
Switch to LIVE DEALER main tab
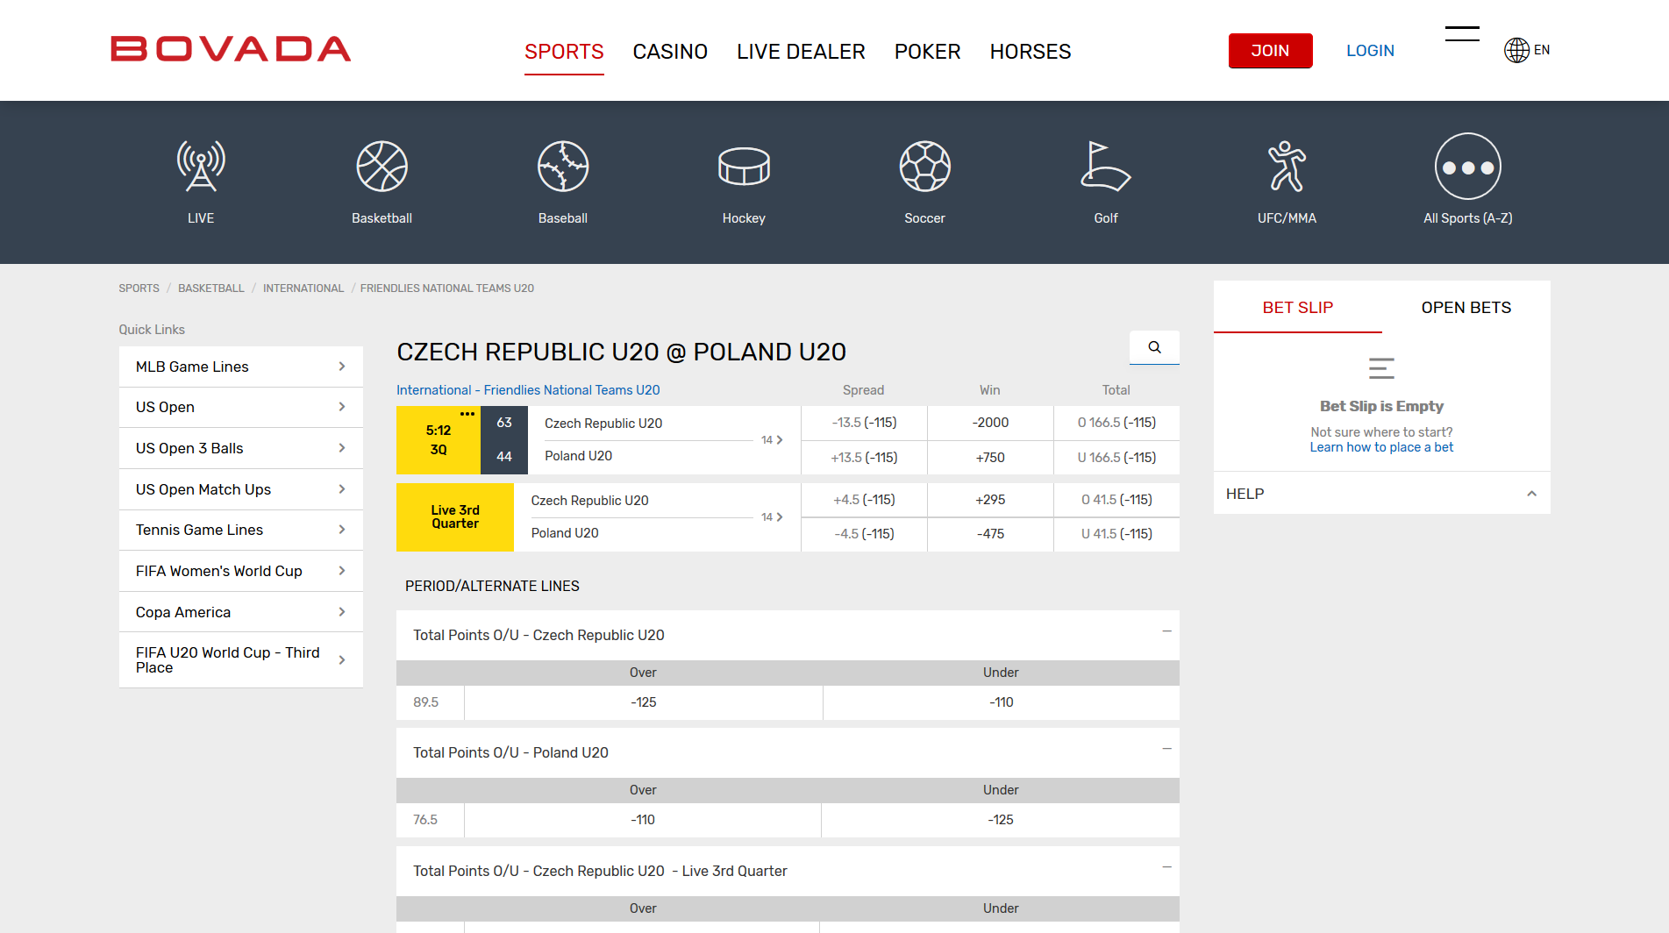801,52
